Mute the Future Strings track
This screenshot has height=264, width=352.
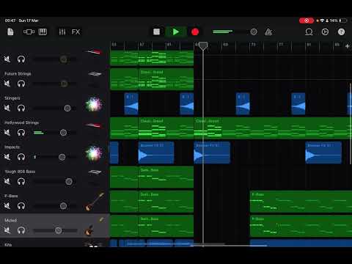tap(7, 84)
